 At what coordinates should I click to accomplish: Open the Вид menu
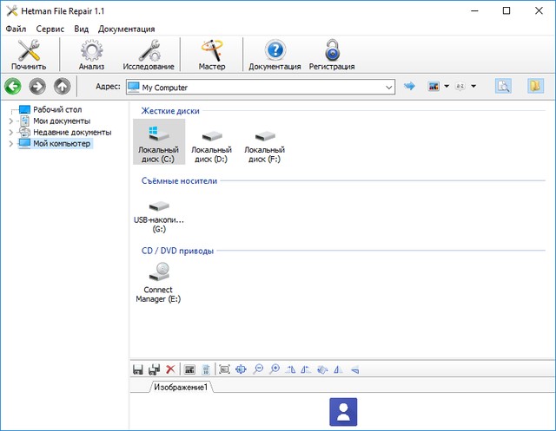[81, 29]
